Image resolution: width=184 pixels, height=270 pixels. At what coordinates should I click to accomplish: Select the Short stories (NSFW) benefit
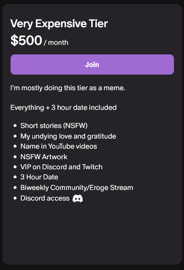(x=54, y=125)
